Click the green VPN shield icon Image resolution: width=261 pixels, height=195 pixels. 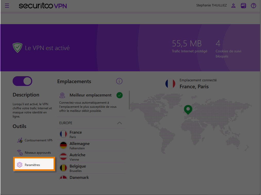[18, 48]
